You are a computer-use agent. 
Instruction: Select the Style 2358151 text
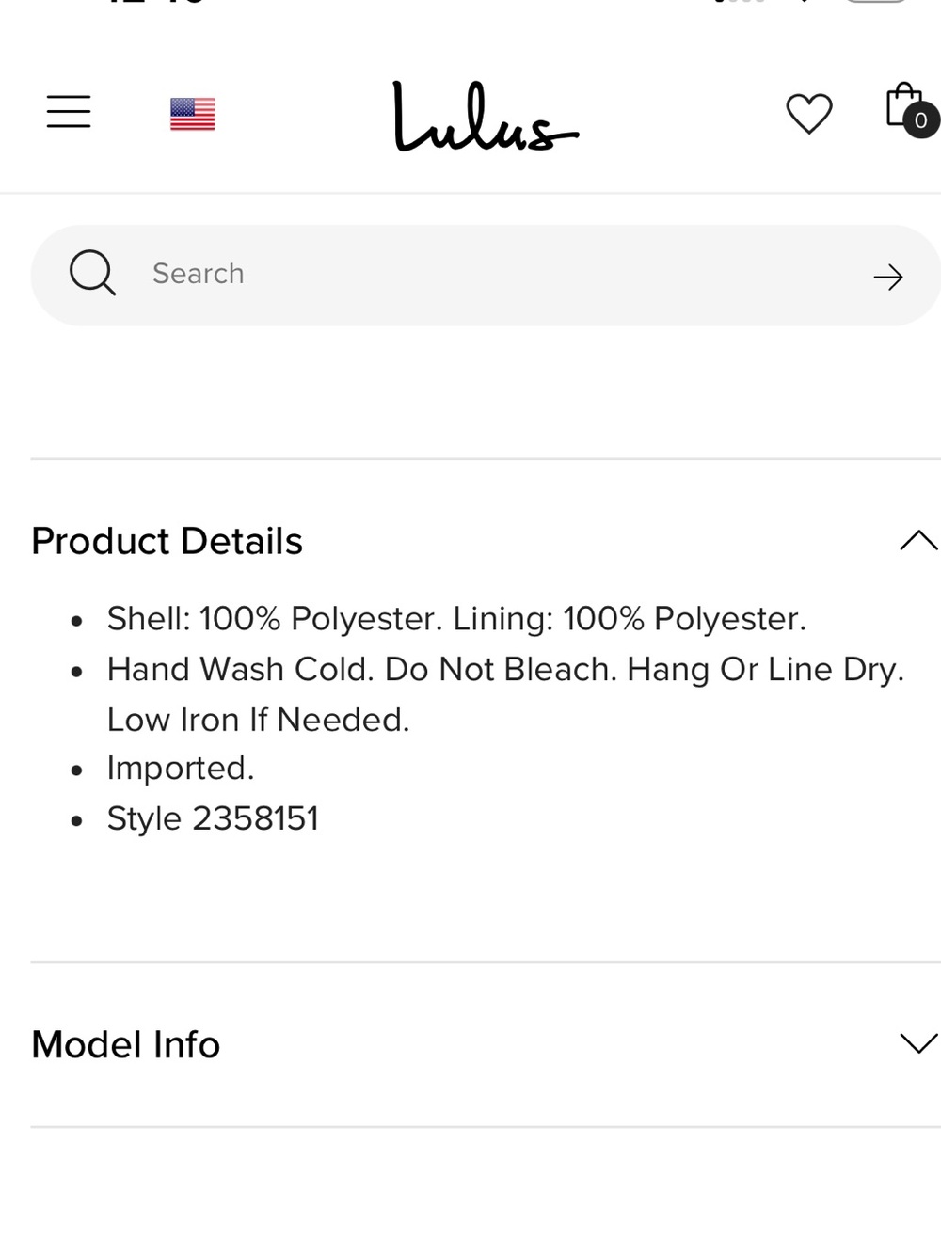[x=213, y=818]
